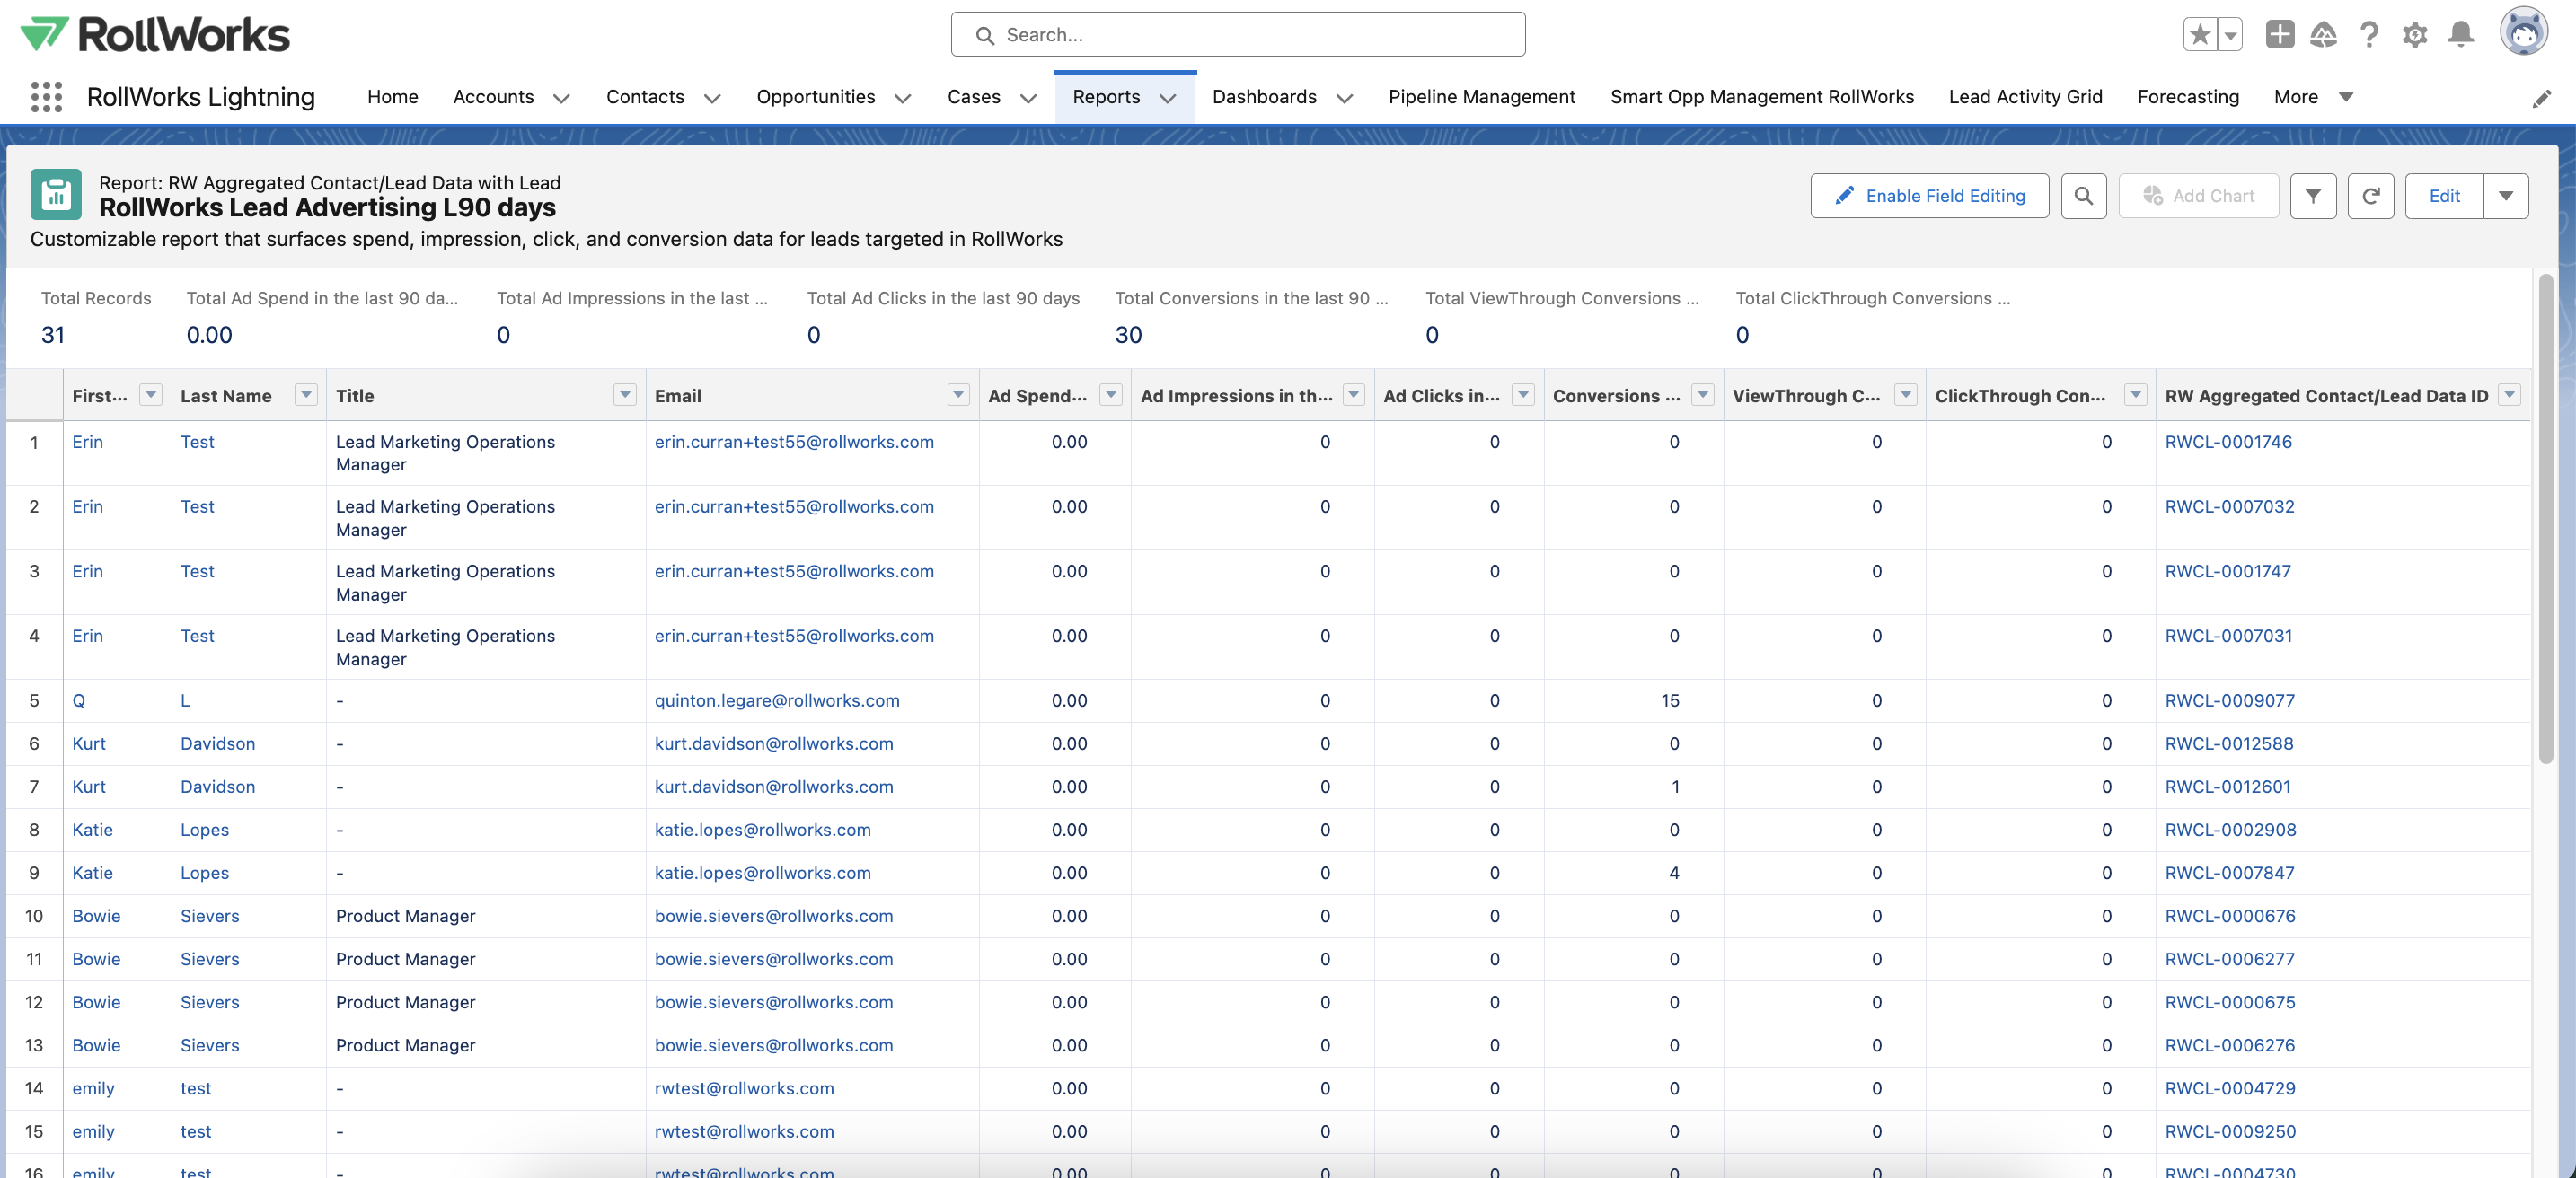
Task: Click the pencil to edit the nav bar
Action: coord(2541,98)
